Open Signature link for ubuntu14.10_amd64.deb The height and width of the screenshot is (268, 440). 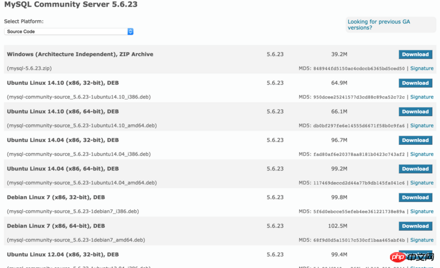click(x=422, y=125)
